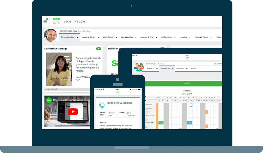Click the Sage logo on the phone

tap(118, 92)
